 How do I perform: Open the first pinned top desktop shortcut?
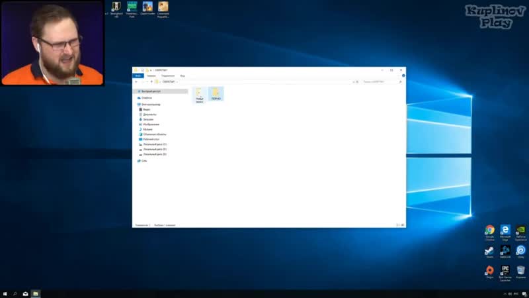116,9
